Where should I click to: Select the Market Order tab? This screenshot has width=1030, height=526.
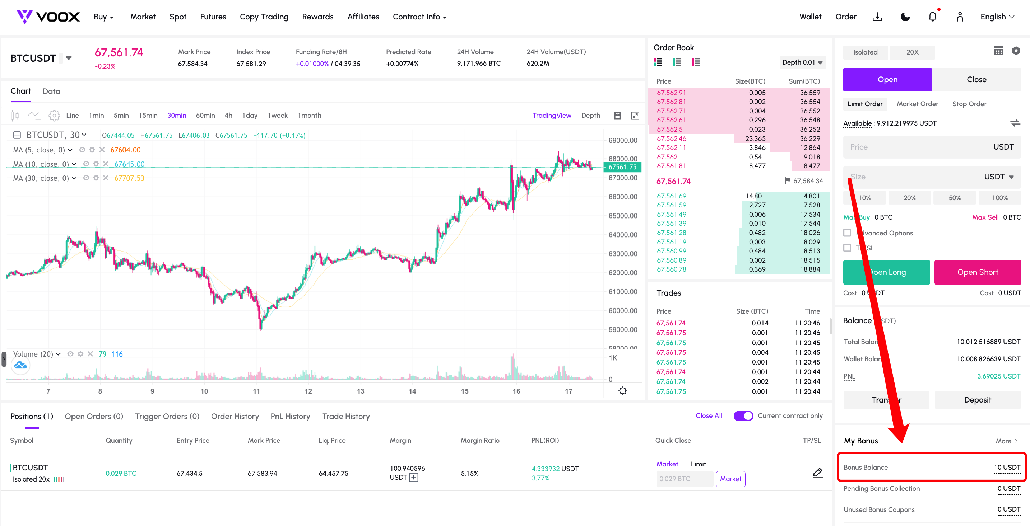(x=917, y=104)
